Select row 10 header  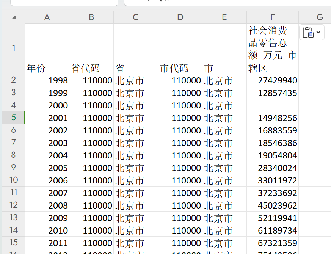tap(14, 180)
